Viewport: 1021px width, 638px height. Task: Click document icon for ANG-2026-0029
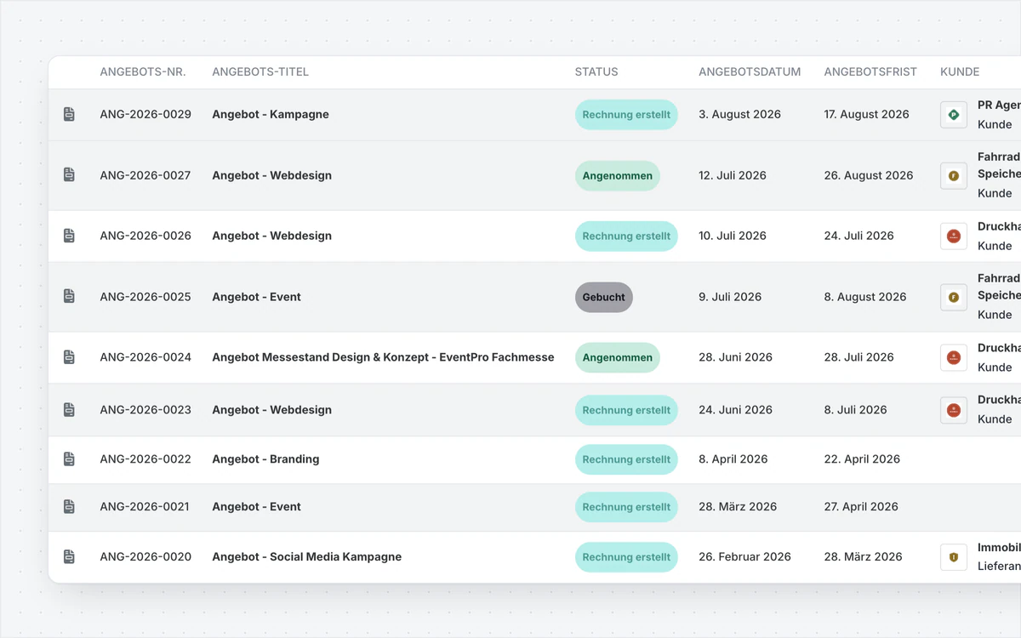(x=69, y=114)
